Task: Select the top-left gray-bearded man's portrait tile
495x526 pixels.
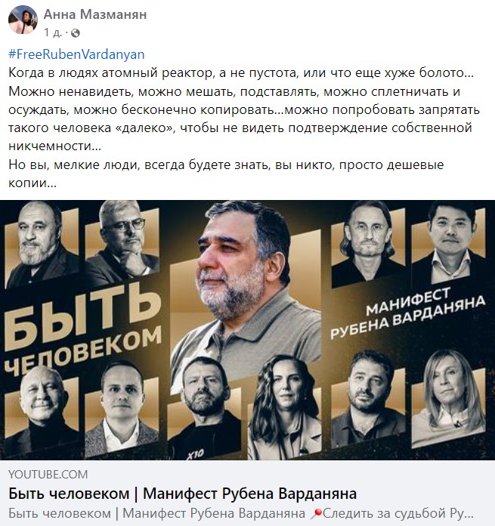Action: pos(42,245)
